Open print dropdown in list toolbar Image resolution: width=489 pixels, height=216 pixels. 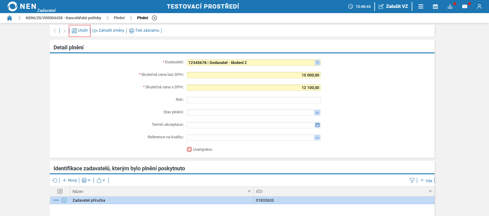click(86, 180)
